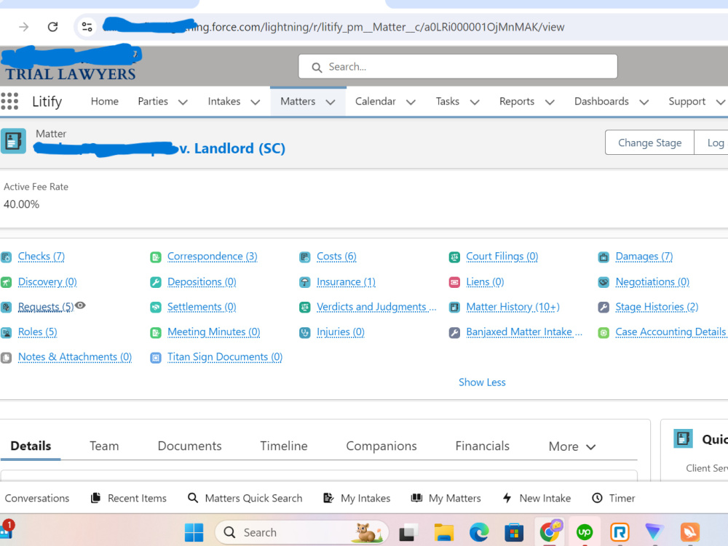728x546 pixels.
Task: Toggle the eye icon next to Requests
Action: point(80,305)
